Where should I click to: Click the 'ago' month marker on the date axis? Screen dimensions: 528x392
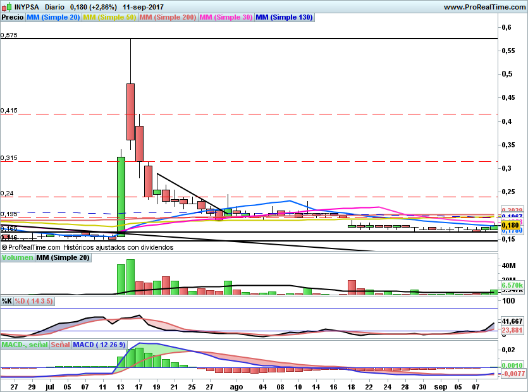point(235,384)
